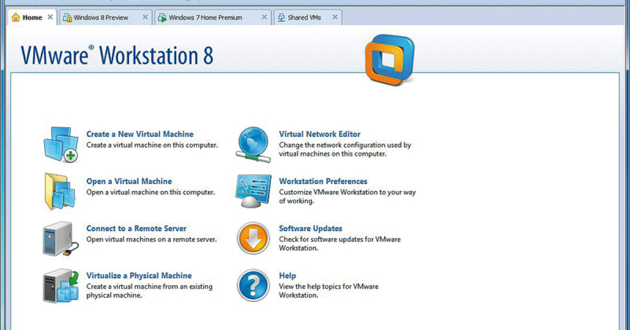Click the Help question mark icon

(x=254, y=285)
